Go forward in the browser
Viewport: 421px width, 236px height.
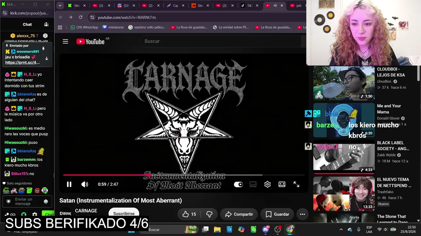71,17
